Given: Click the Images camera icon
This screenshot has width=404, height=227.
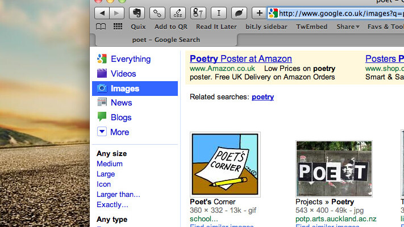Looking at the screenshot, I should (102, 89).
